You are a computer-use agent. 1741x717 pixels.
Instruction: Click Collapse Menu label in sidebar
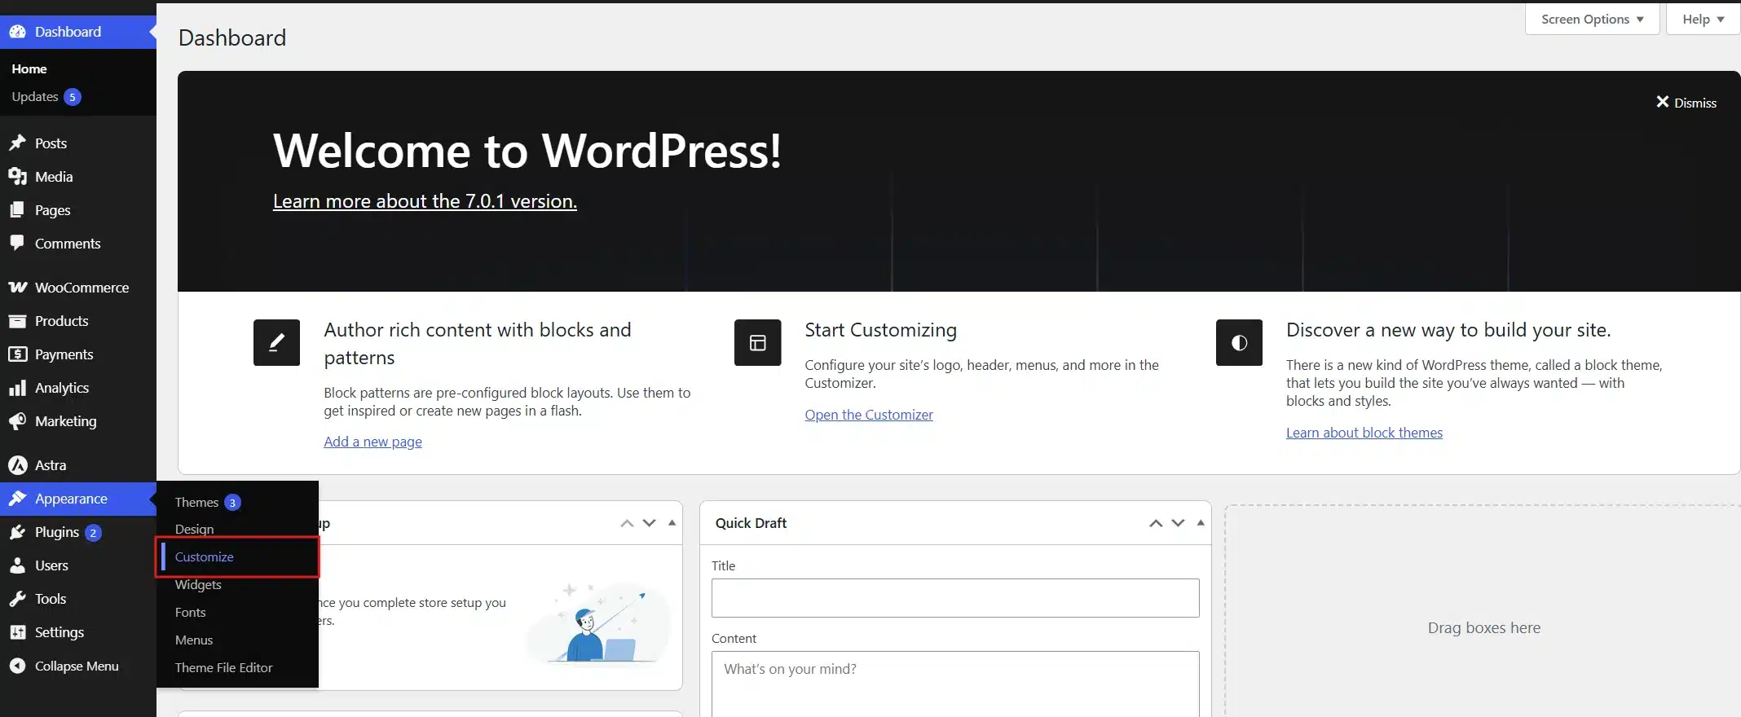[77, 666]
